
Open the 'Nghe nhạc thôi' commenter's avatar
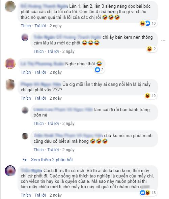pyautogui.click(x=10, y=64)
